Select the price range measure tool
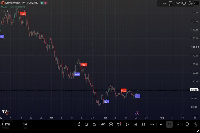The image size is (200, 133). 171,3
